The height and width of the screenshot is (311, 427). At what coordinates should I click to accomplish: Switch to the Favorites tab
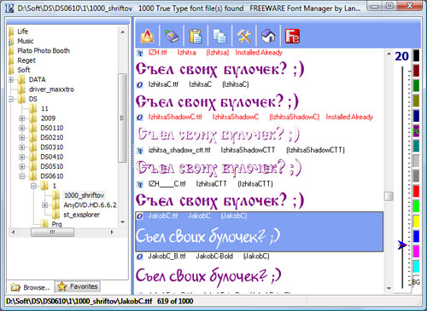[x=78, y=286]
